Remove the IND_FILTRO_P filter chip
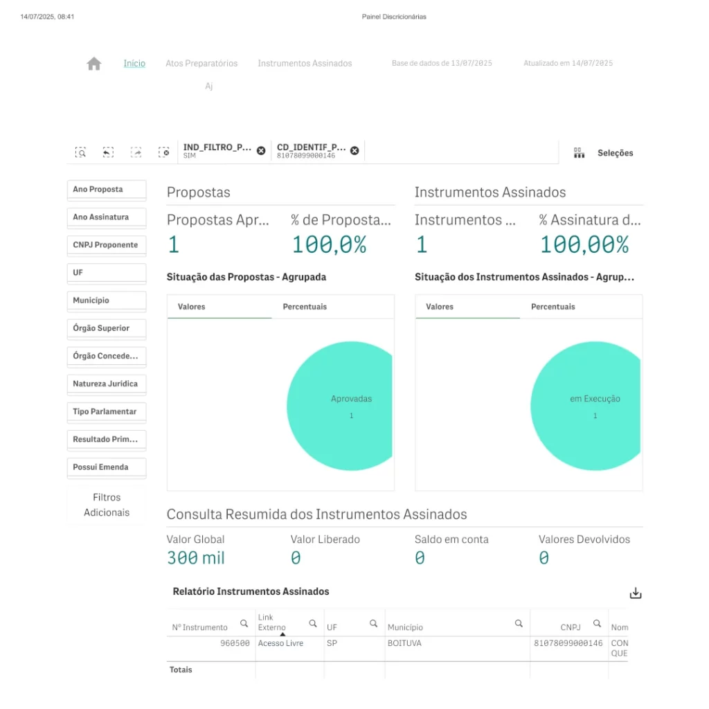 [x=261, y=151]
